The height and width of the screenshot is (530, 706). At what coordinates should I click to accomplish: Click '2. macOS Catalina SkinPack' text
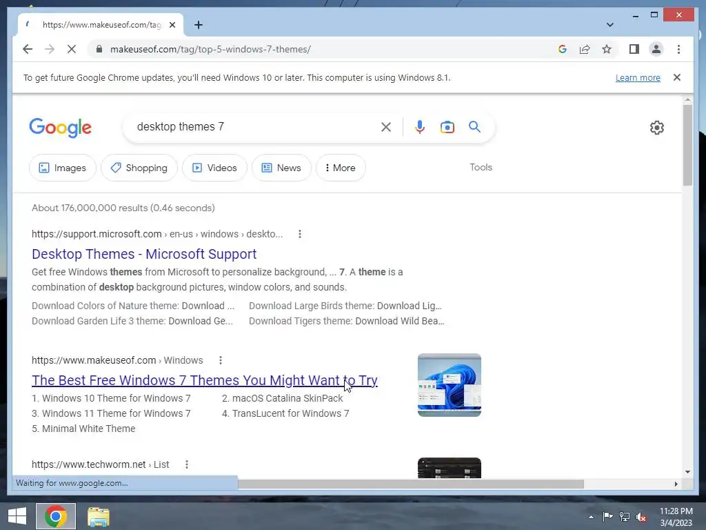point(282,398)
